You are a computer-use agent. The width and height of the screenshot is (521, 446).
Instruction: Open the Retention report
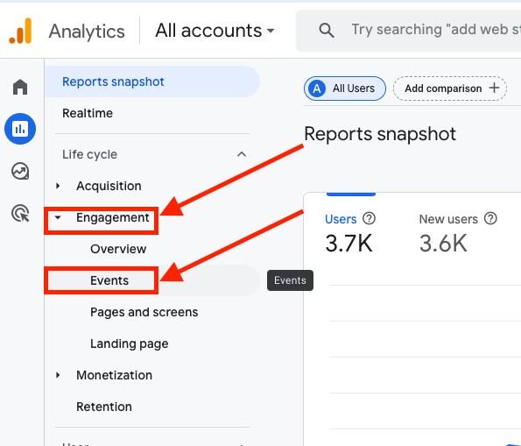(x=104, y=407)
